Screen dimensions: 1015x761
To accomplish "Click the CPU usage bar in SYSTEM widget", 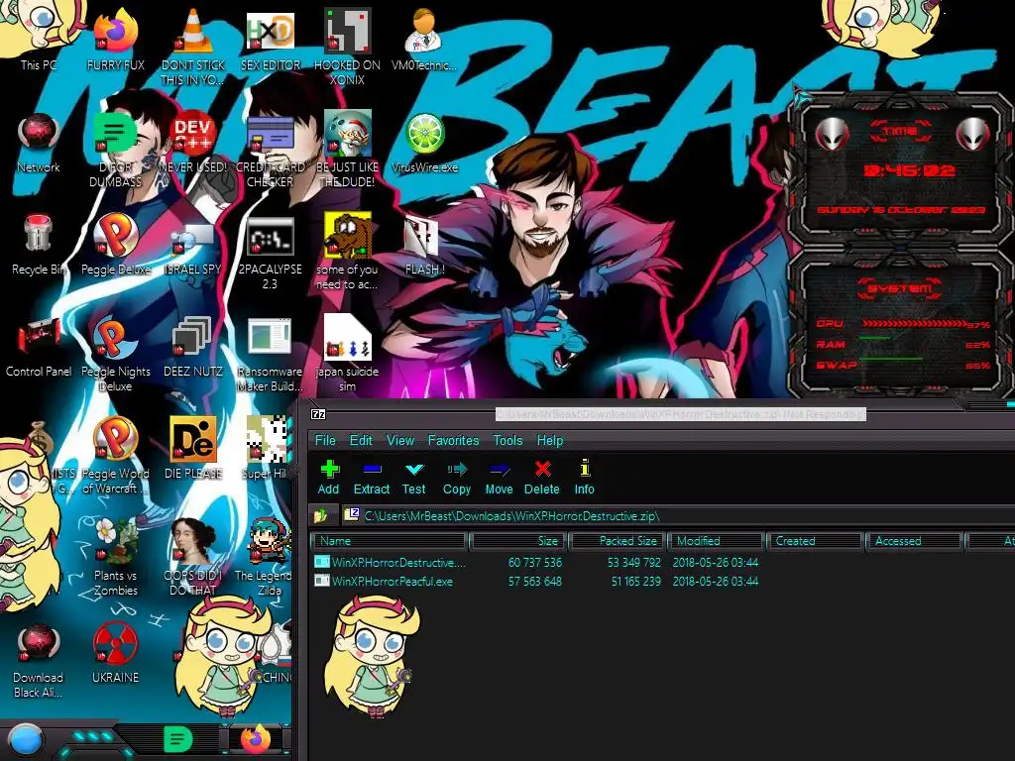I will point(914,324).
